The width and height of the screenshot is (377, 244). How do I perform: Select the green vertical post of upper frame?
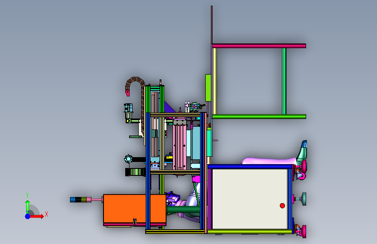coord(284,81)
